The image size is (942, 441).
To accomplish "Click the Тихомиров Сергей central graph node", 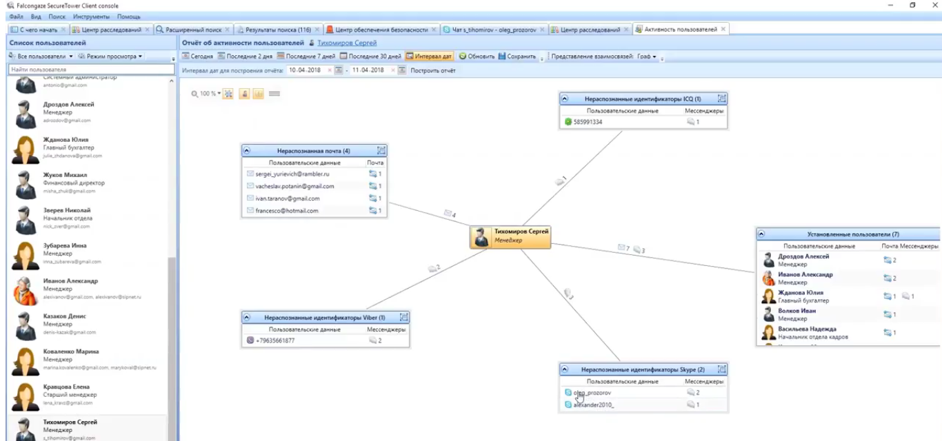I will click(510, 236).
